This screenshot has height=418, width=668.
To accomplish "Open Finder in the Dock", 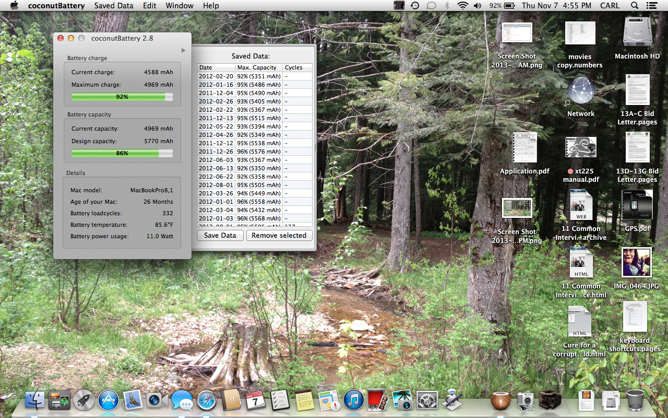I will click(35, 400).
